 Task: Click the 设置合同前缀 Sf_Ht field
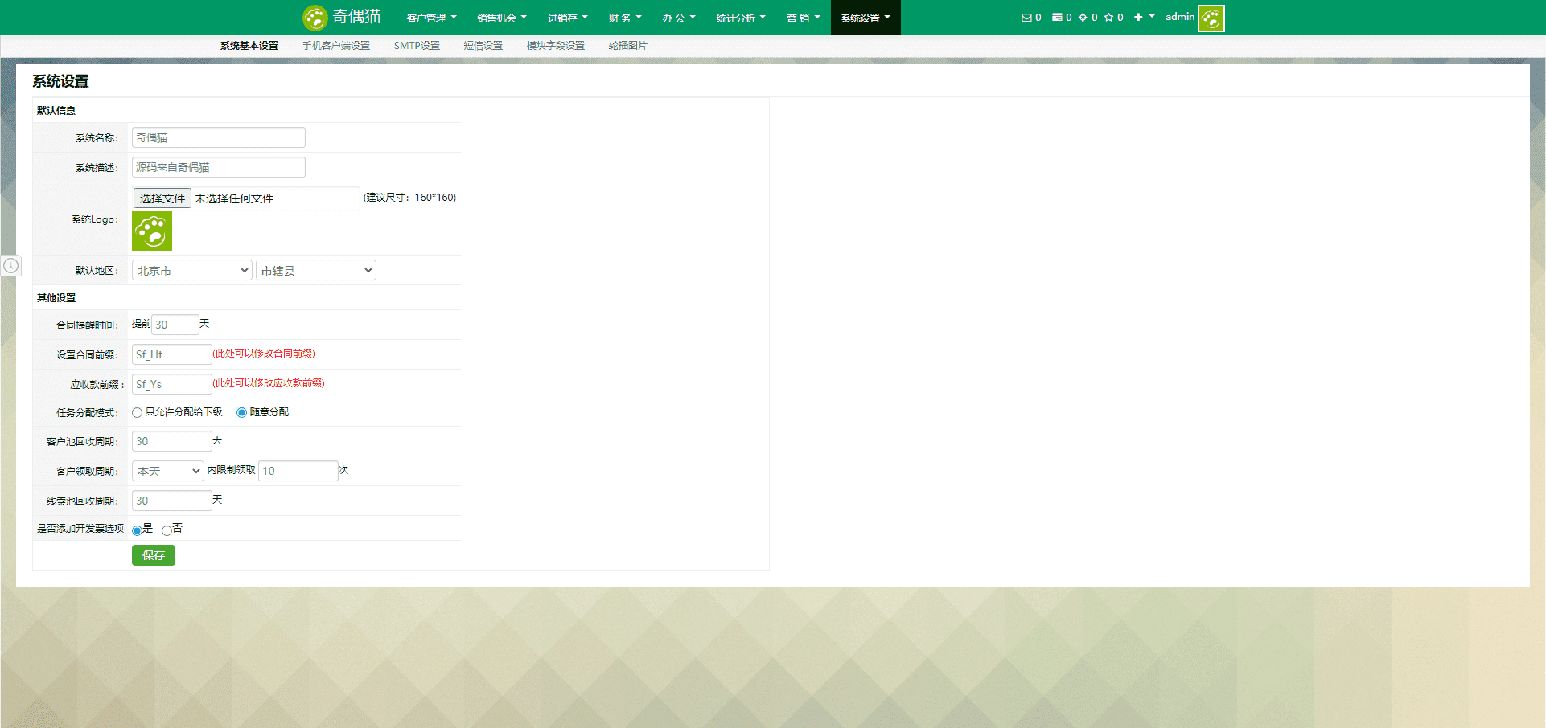[x=172, y=354]
